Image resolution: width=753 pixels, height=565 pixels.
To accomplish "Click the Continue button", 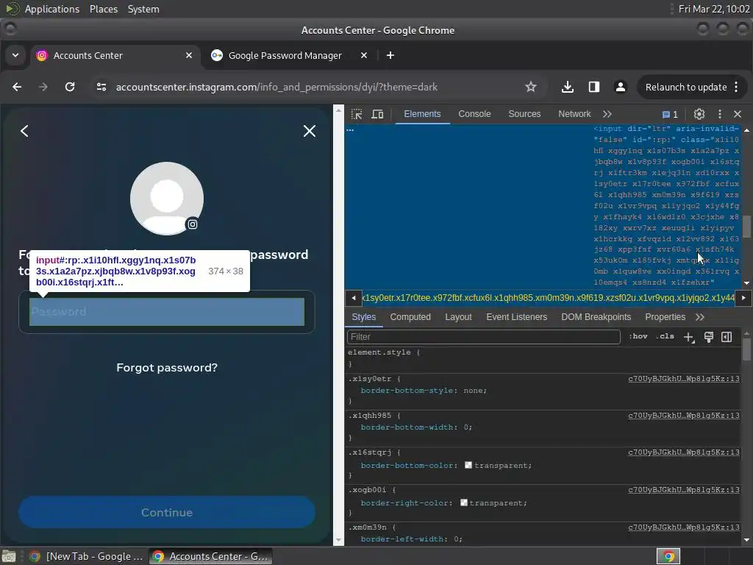I will tap(167, 512).
